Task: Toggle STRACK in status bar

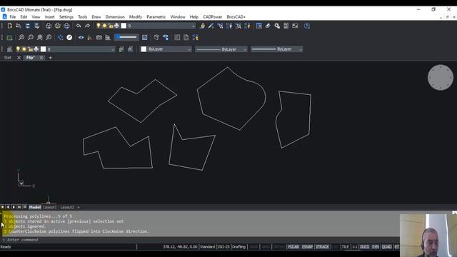Action: coord(322,247)
